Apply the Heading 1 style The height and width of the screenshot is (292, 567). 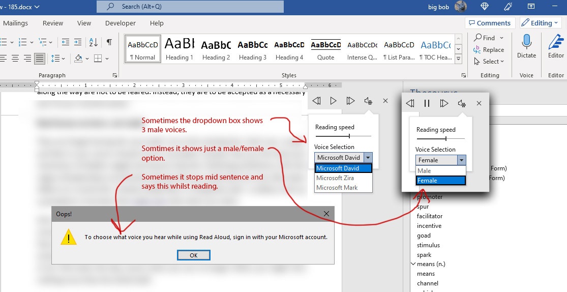click(x=180, y=49)
